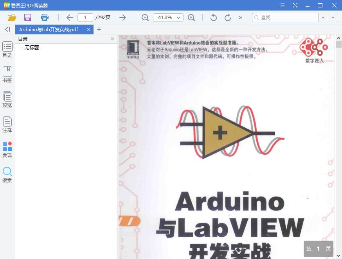Image resolution: width=342 pixels, height=259 pixels.
Task: Open the 目录 contents sidebar panel
Action: 7,50
